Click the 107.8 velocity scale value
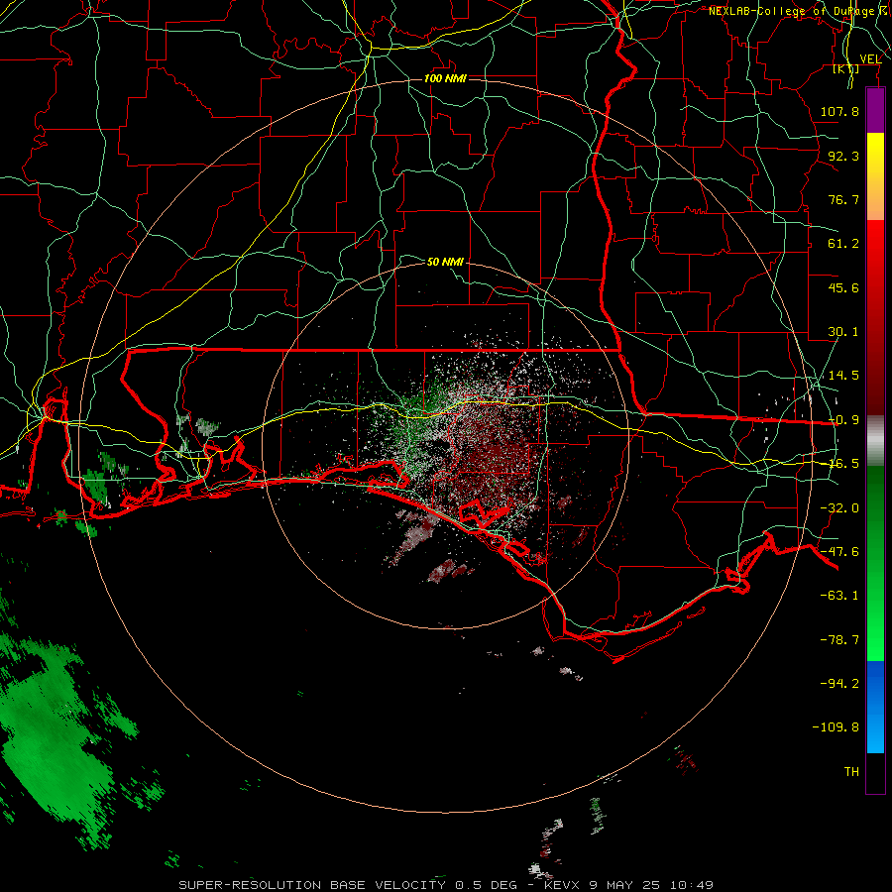The height and width of the screenshot is (892, 892). pyautogui.click(x=839, y=111)
